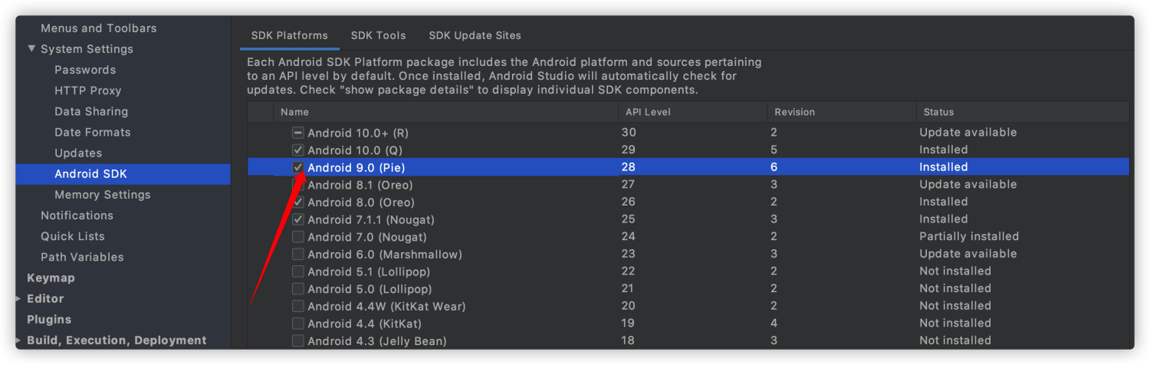Go to Memory Settings page

[x=102, y=195]
